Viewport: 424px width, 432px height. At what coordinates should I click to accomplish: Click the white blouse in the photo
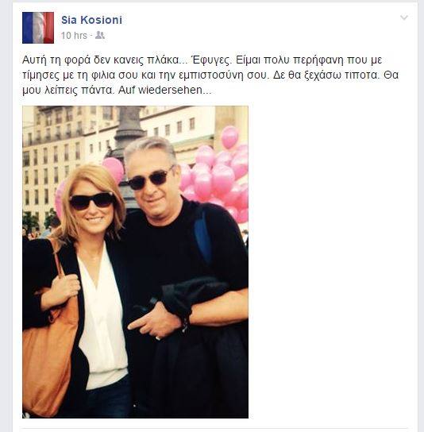103,317
